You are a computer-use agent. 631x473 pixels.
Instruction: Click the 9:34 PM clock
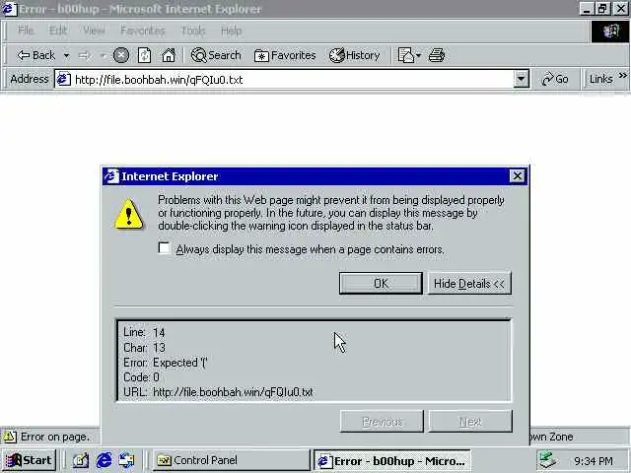pos(594,461)
